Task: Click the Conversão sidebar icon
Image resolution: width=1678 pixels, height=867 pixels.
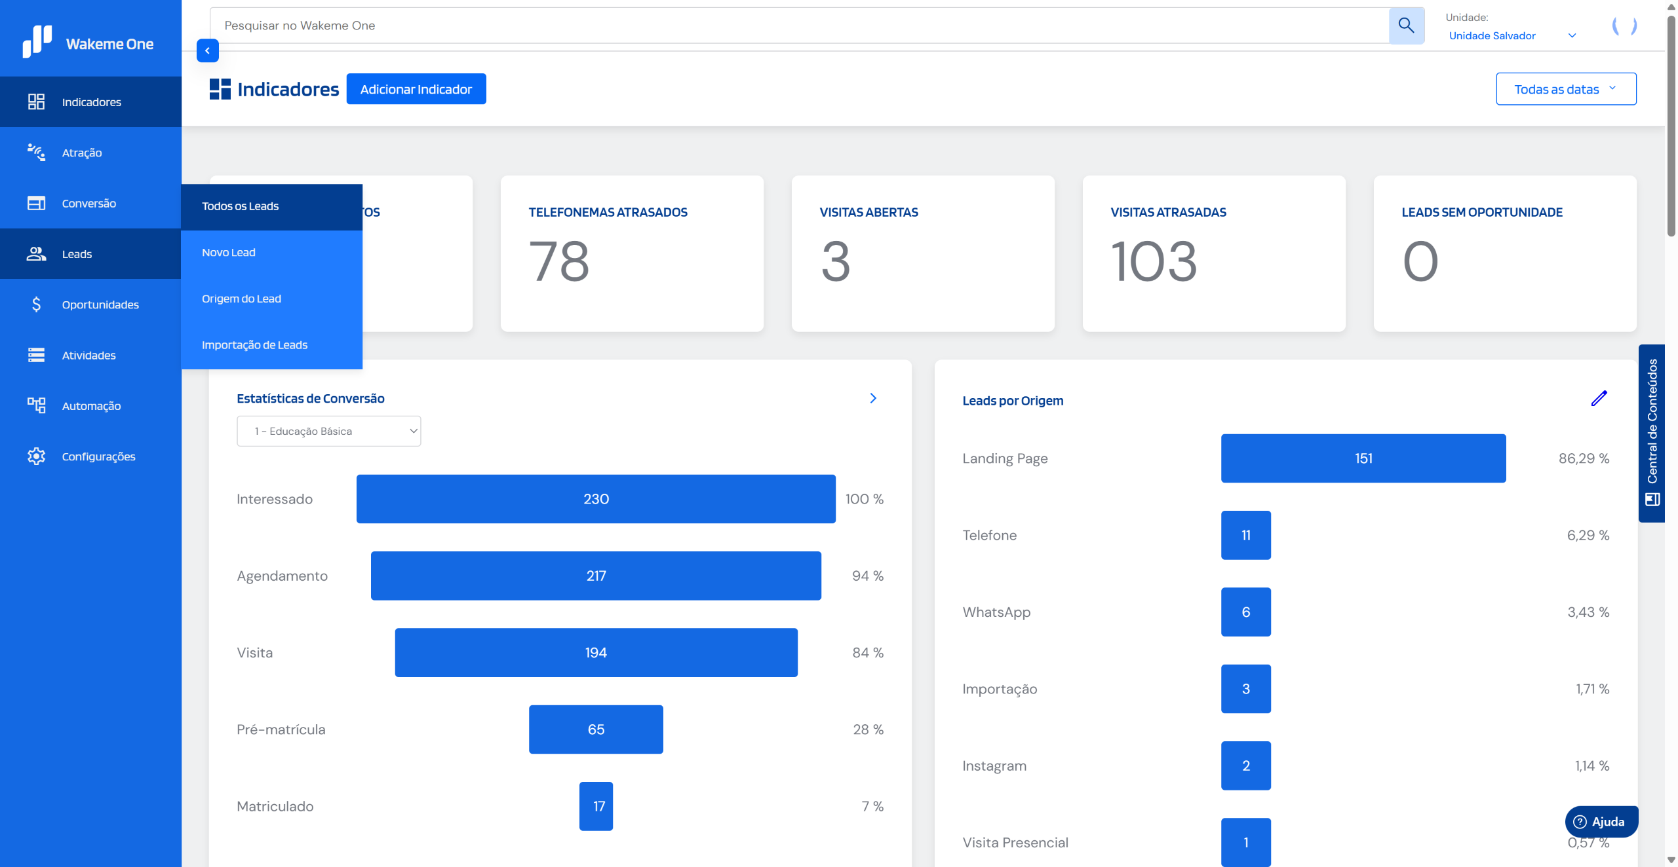Action: 36,203
